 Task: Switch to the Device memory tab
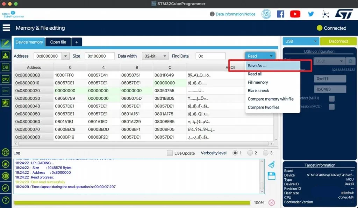(x=29, y=42)
